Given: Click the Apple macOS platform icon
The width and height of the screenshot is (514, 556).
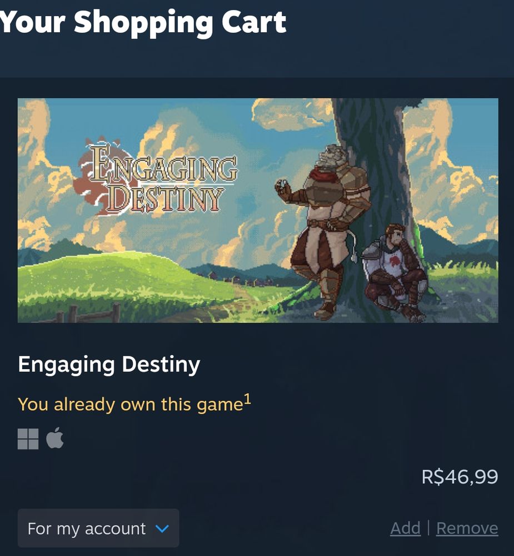Looking at the screenshot, I should pos(55,438).
